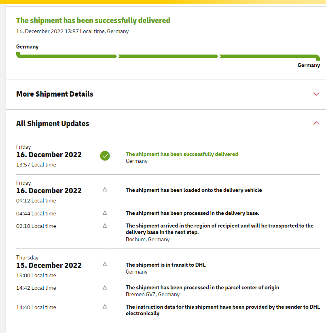Click the middle segment of the green progress bar
The width and height of the screenshot is (326, 333).
point(168,56)
